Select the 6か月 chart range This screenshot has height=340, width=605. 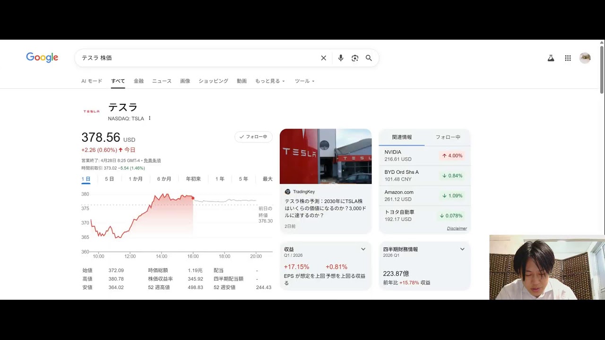(164, 179)
